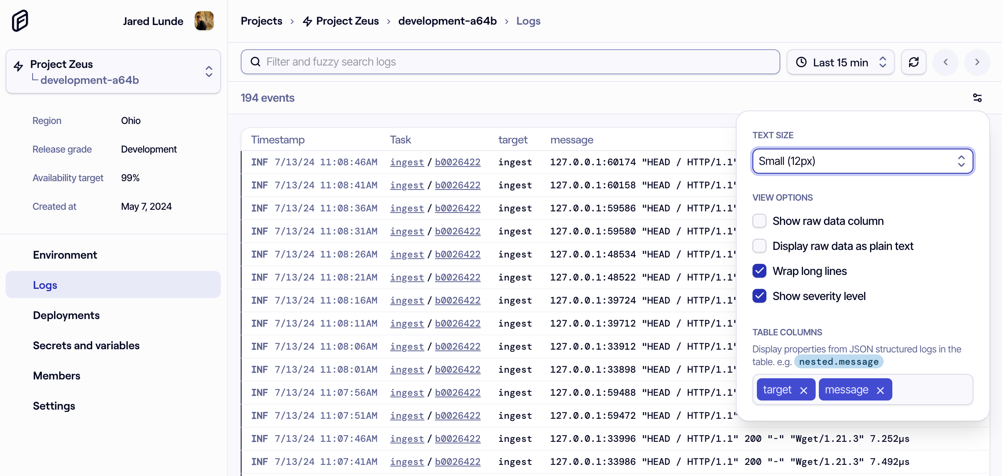Remove the target column tag

click(x=804, y=390)
